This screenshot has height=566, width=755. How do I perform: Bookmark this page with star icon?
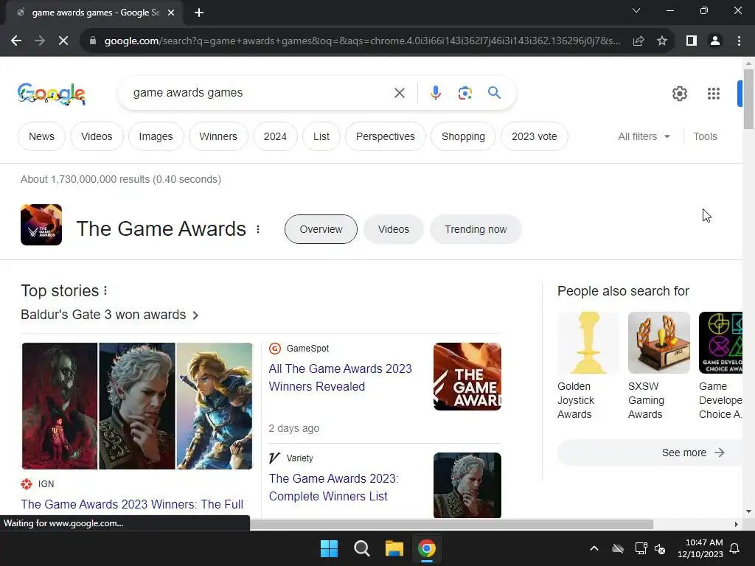pyautogui.click(x=662, y=41)
